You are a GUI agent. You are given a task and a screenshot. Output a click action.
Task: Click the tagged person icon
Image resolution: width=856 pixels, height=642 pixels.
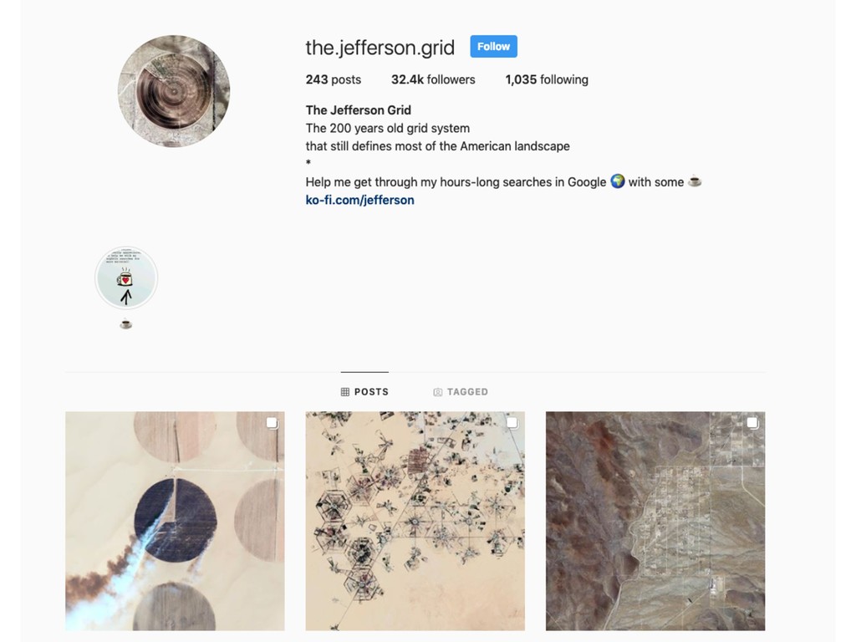pos(437,392)
